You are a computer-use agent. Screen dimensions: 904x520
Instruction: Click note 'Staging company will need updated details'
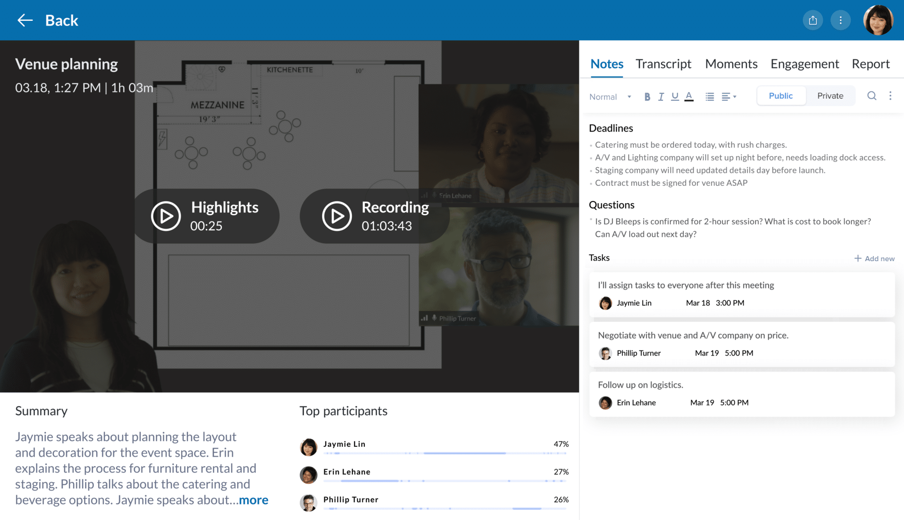tap(710, 170)
